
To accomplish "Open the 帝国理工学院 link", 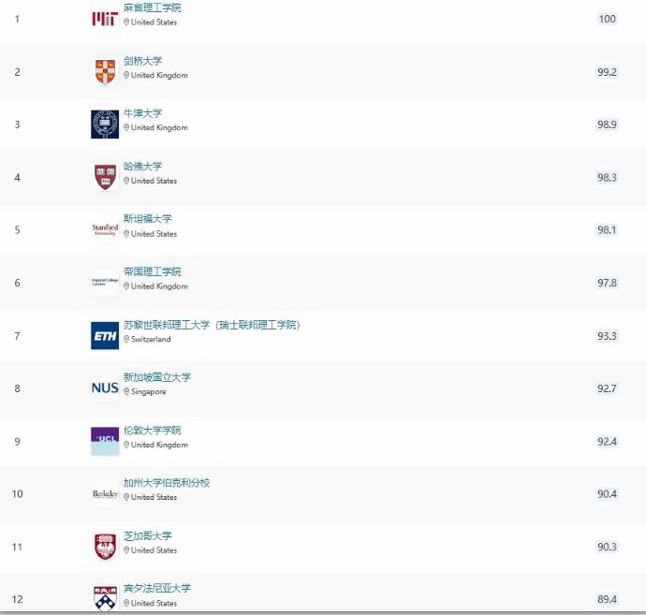I will pos(152,271).
